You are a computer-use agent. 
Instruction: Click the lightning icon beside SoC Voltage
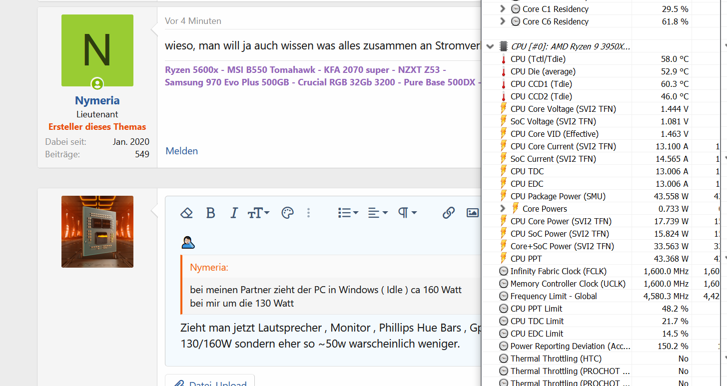pyautogui.click(x=504, y=121)
